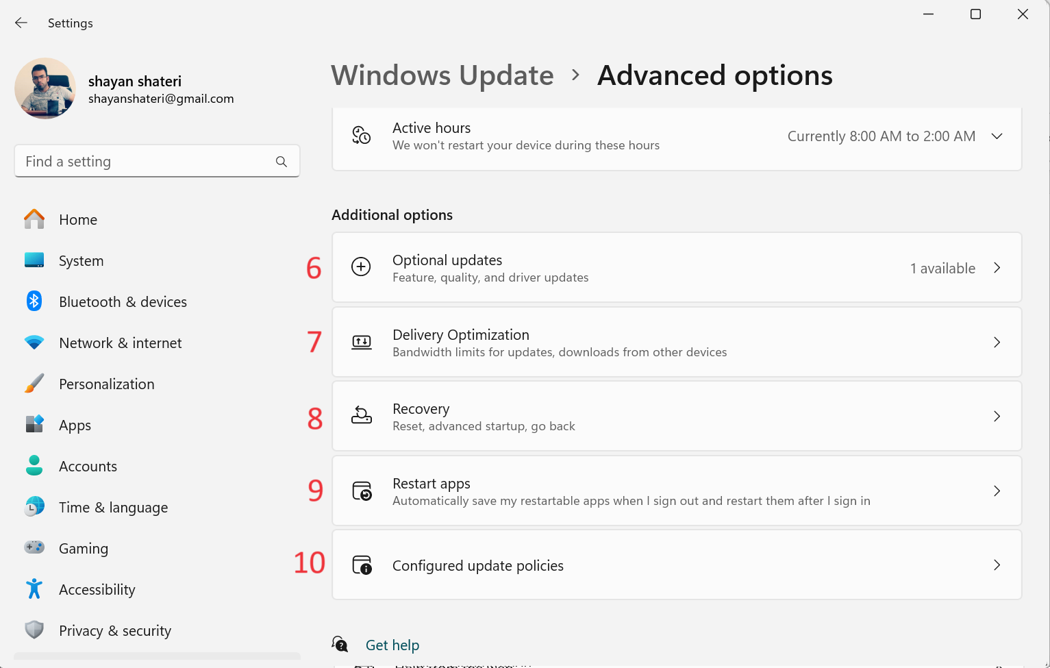Click the Accessibility figure icon
The width and height of the screenshot is (1050, 668).
coord(34,589)
